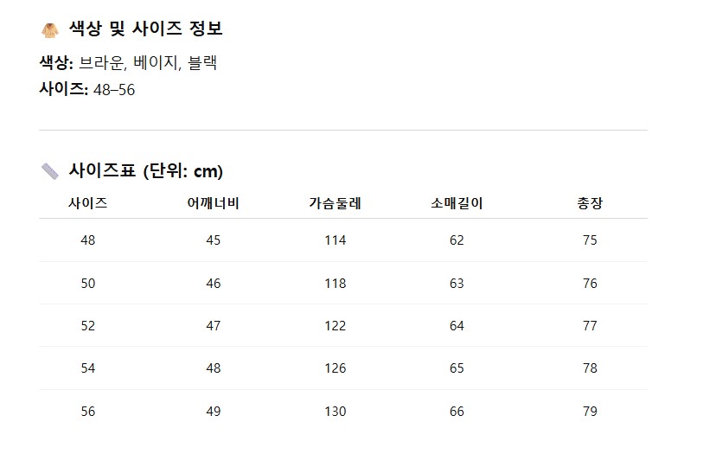This screenshot has height=454, width=703.
Task: Click the 소매길이 column header
Action: (x=457, y=204)
